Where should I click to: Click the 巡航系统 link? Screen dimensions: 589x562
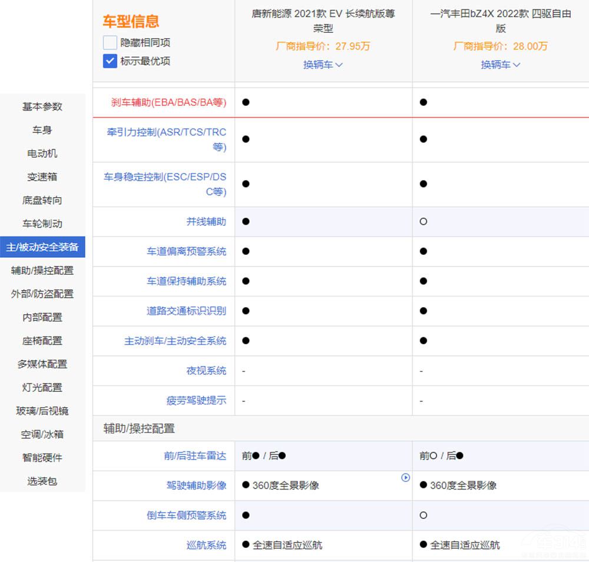click(x=206, y=545)
